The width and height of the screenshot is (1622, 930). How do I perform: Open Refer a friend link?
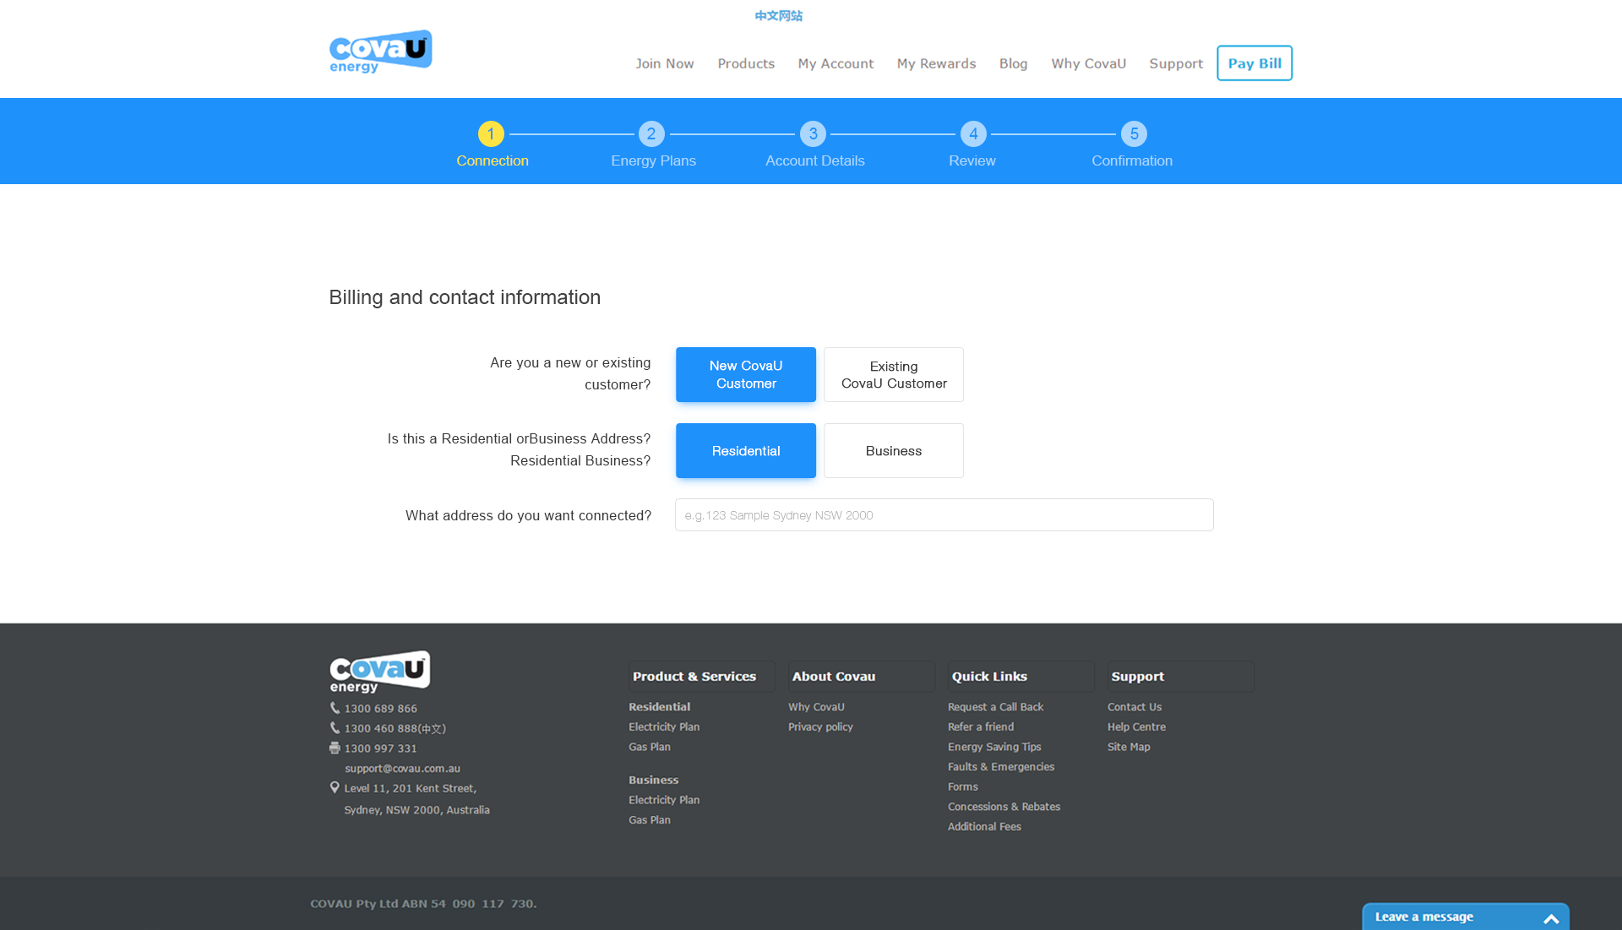[981, 726]
